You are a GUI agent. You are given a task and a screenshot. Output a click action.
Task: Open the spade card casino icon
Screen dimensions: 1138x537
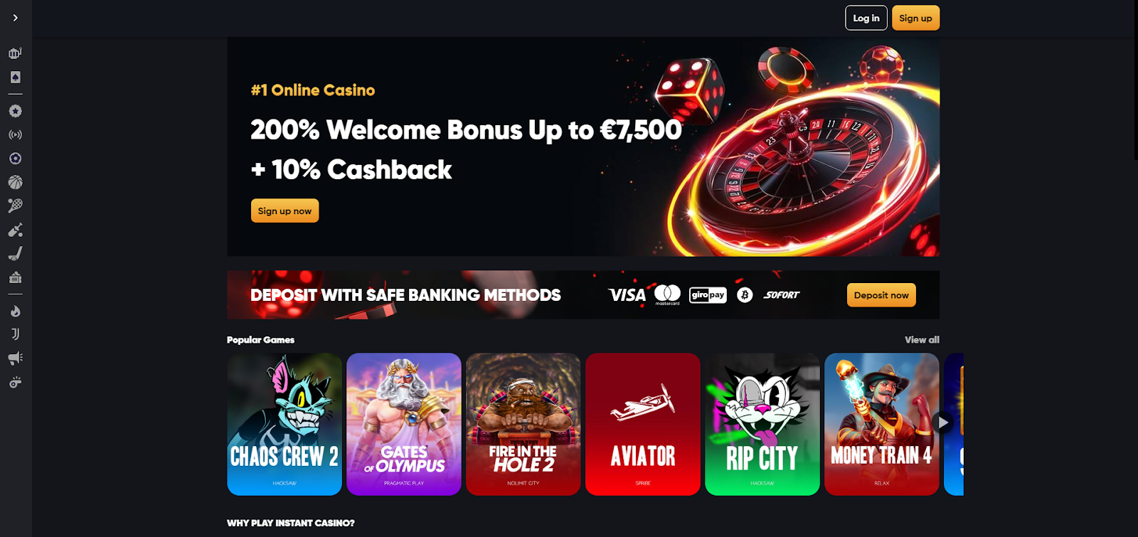[x=15, y=77]
